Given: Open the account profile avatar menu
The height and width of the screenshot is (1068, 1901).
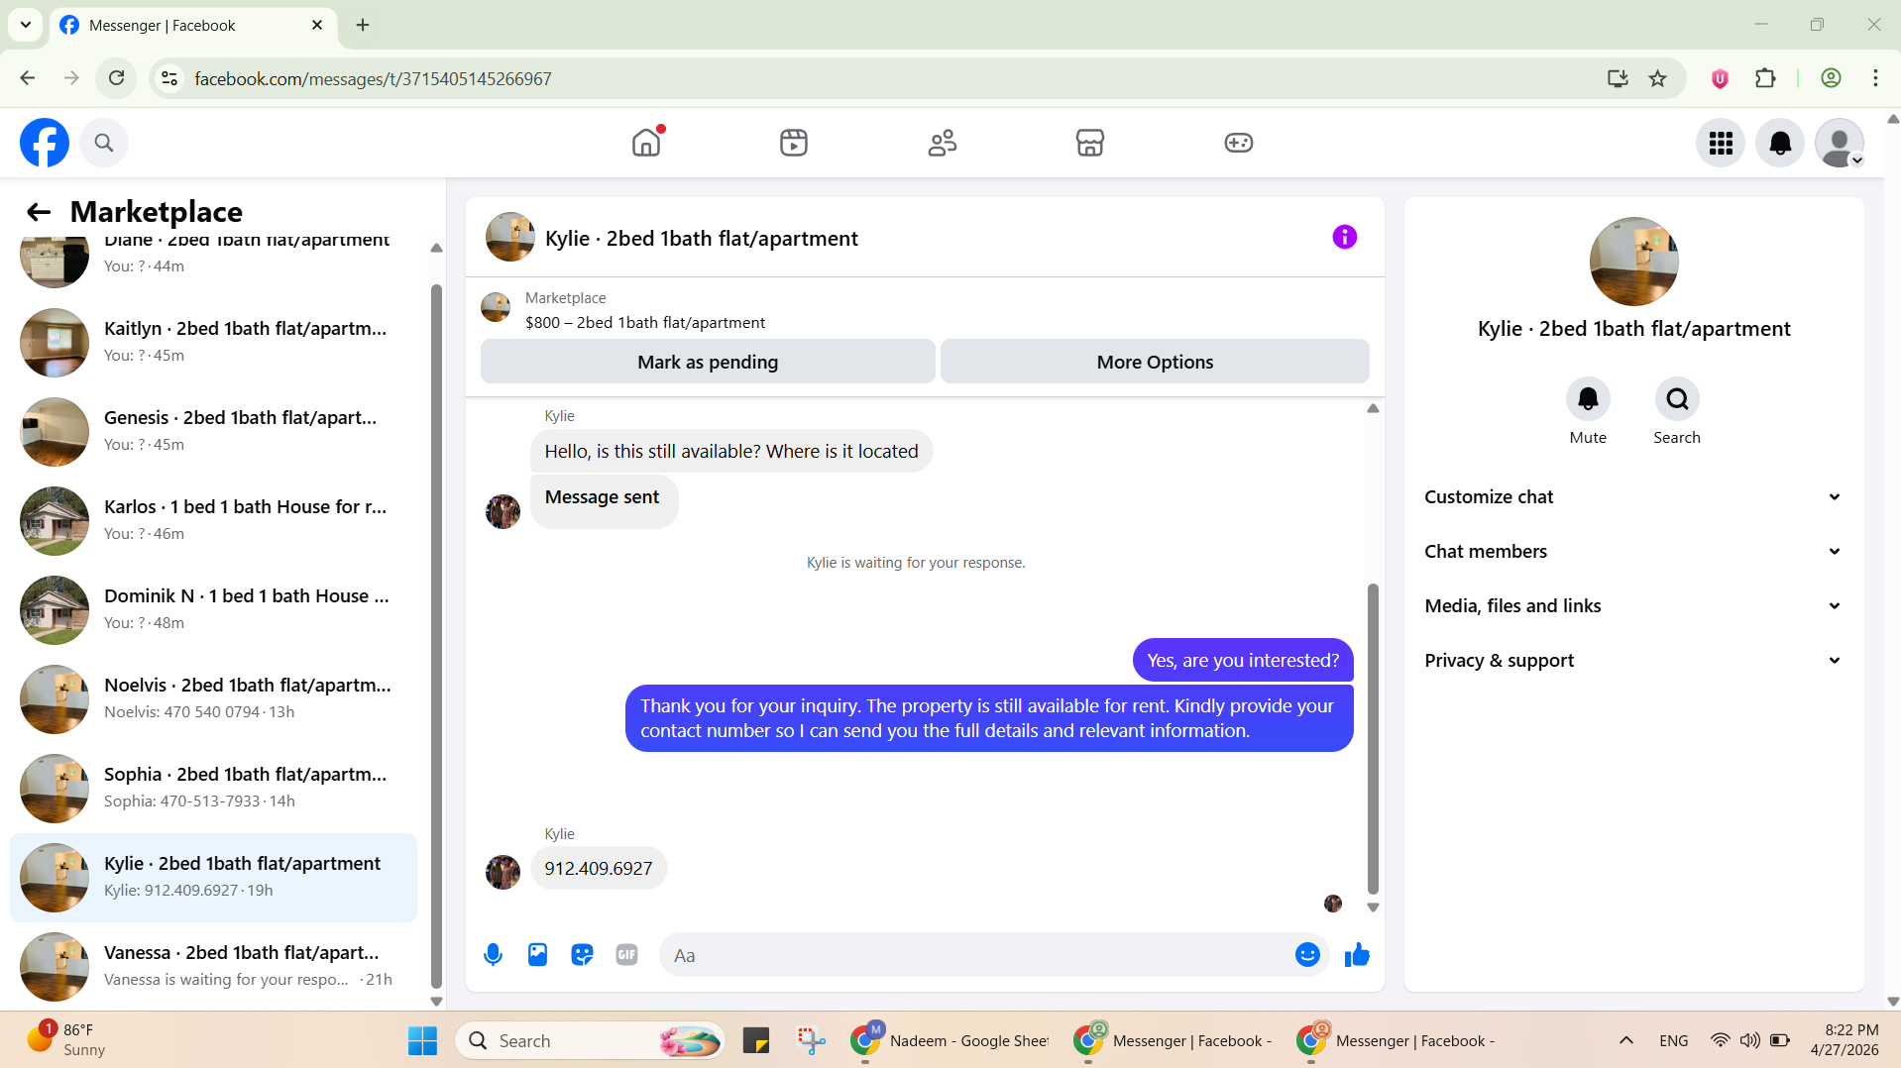Looking at the screenshot, I should click(x=1840, y=143).
